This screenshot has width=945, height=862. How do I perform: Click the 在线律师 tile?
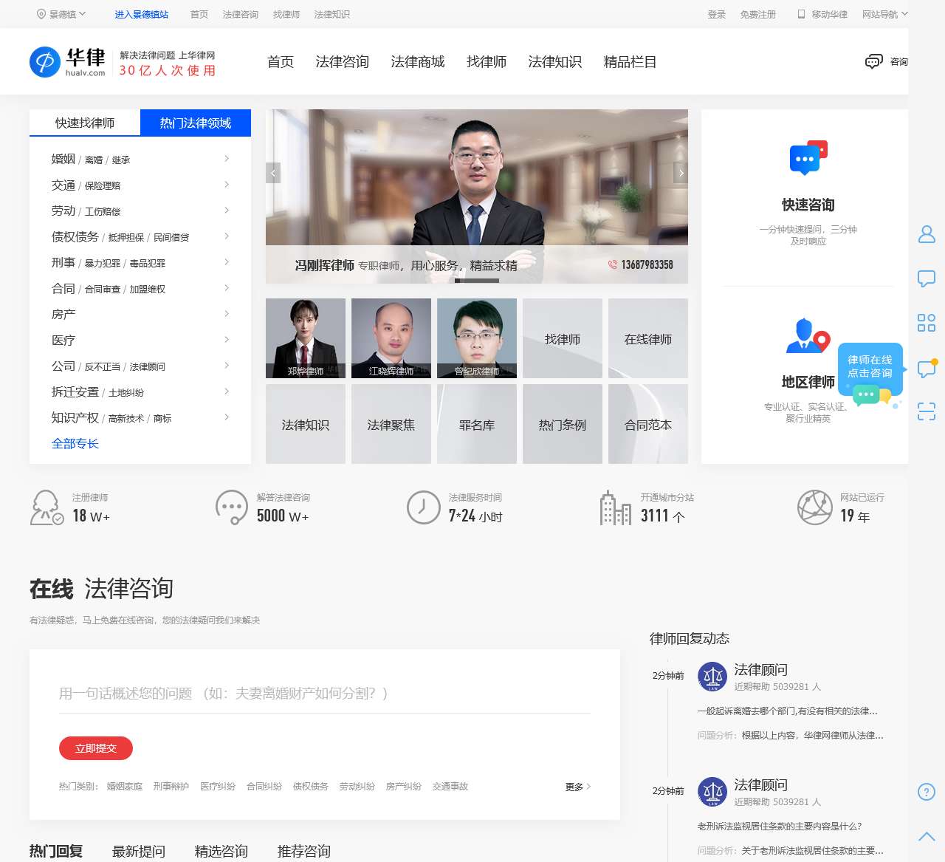[x=648, y=338]
